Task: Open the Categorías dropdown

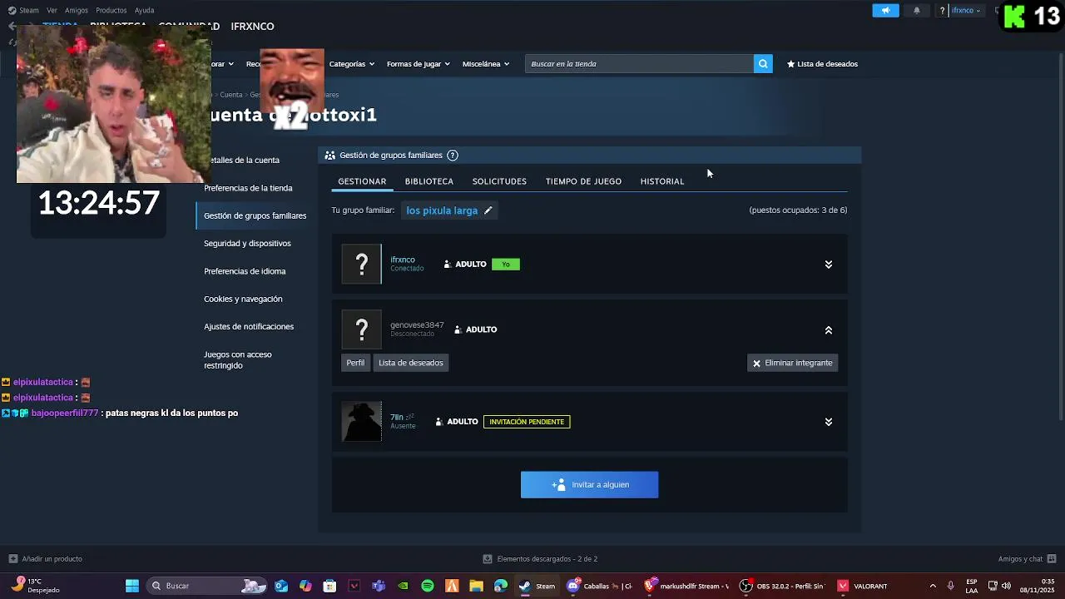Action: (x=351, y=64)
